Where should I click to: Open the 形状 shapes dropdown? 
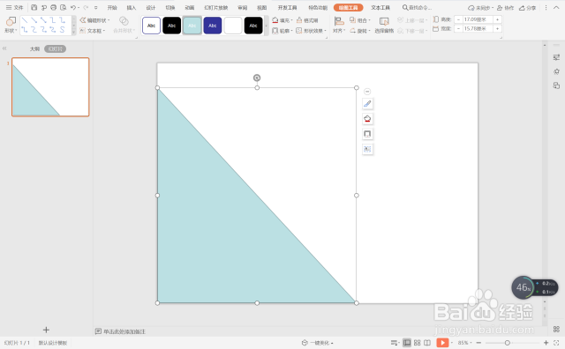11,26
